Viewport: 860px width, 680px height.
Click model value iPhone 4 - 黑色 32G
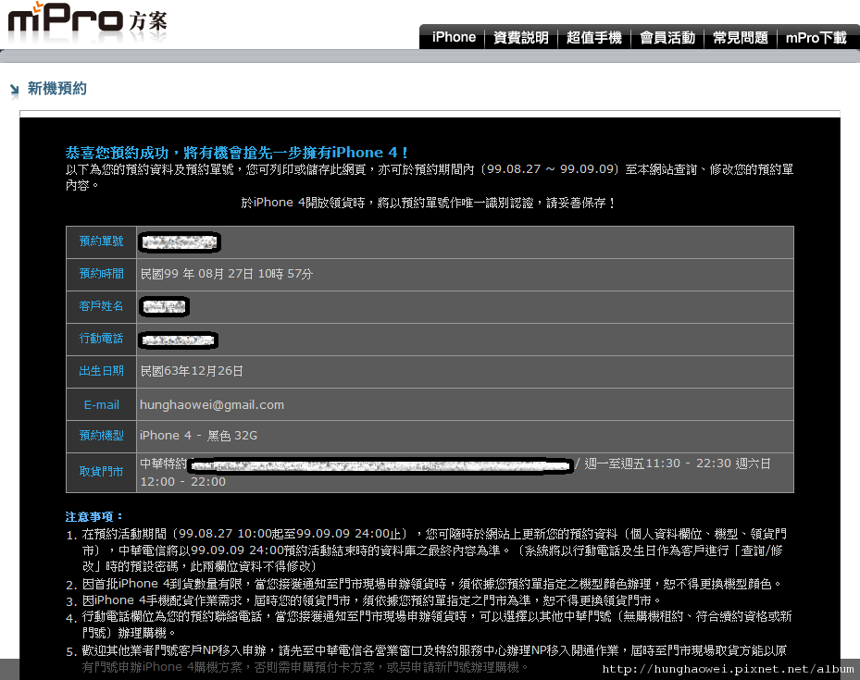click(198, 436)
